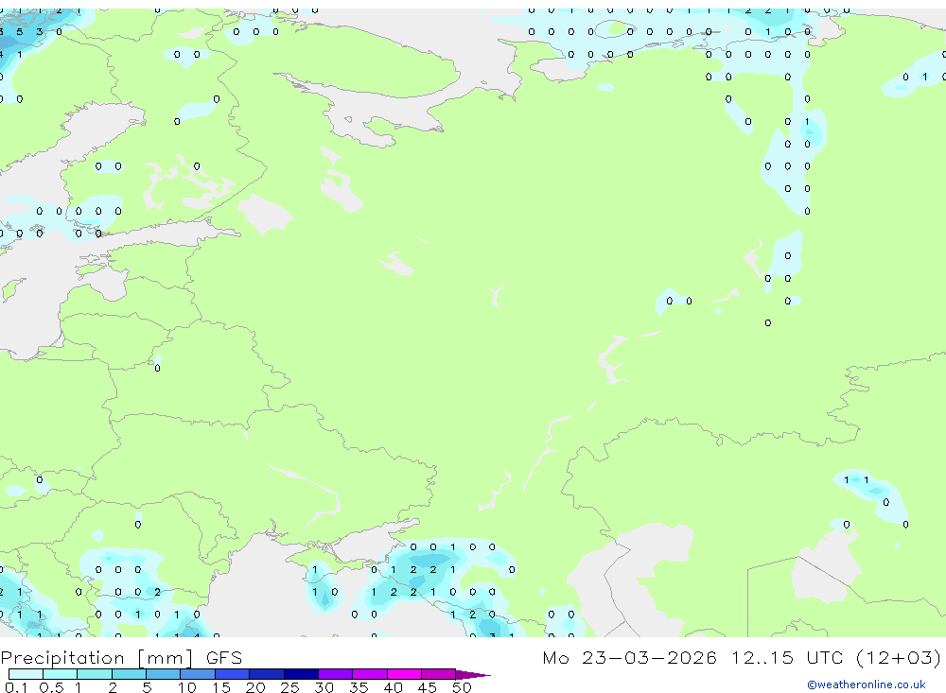Image resolution: width=946 pixels, height=693 pixels.
Task: Click the 0.5–1 mm legend swatch
Action: click(61, 674)
